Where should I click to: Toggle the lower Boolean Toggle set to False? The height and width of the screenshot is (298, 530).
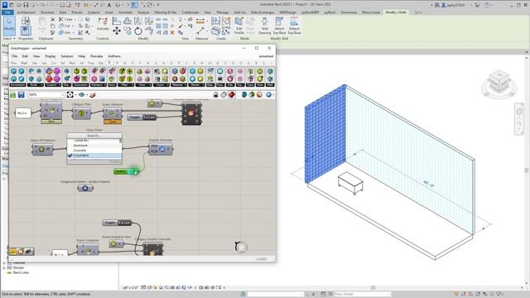click(x=117, y=223)
